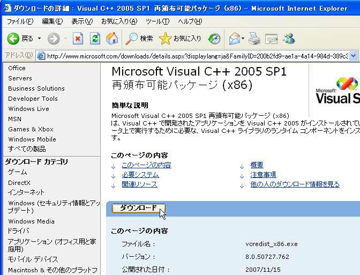Open the 表示(V) menu
The width and height of the screenshot is (360, 275).
click(x=82, y=21)
